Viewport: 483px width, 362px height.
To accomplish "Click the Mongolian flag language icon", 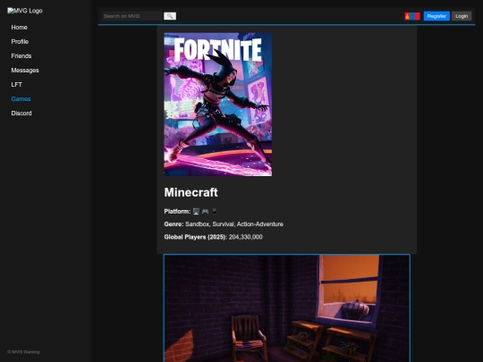I will point(412,16).
